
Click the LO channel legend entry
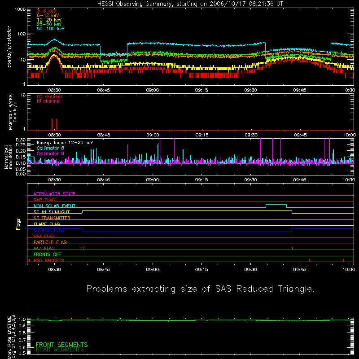click(x=49, y=96)
